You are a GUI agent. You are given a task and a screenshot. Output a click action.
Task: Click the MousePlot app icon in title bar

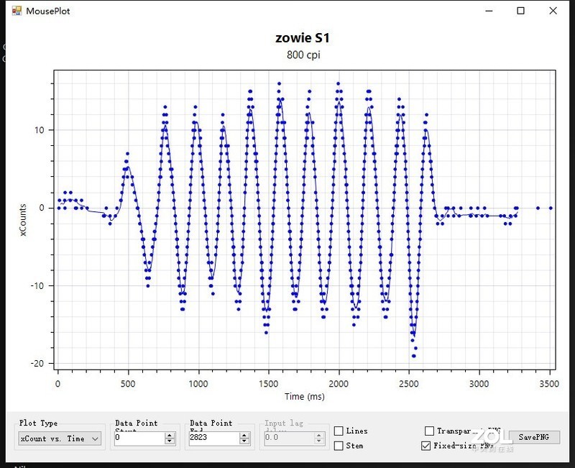pos(17,11)
